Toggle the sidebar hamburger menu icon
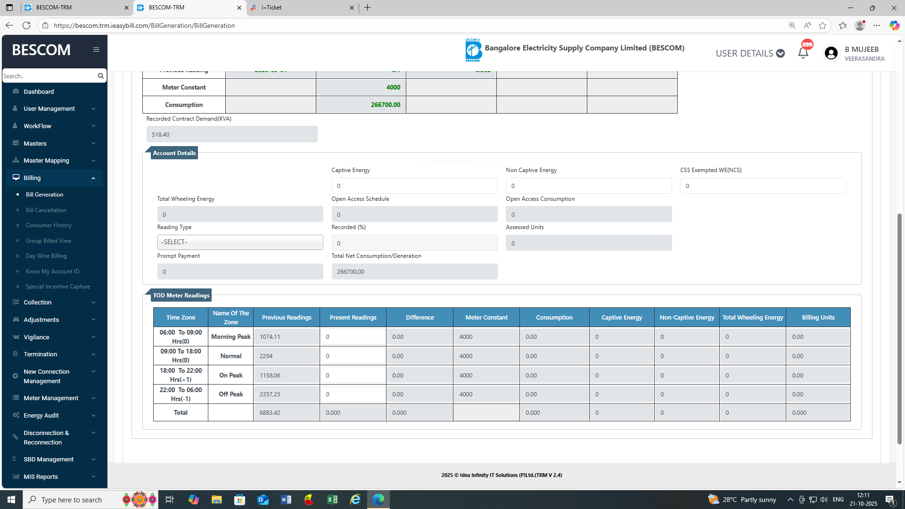905x509 pixels. 96,49
